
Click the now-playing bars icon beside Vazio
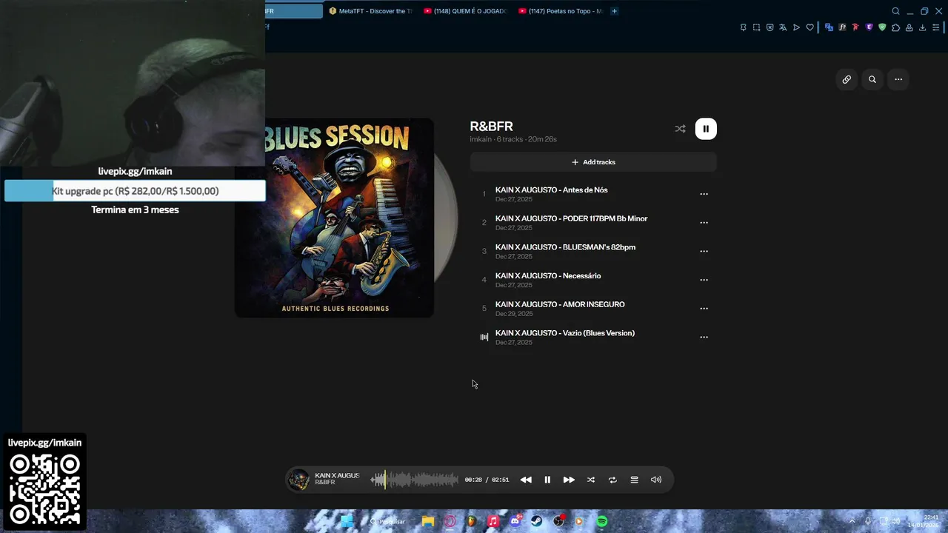[x=484, y=337]
